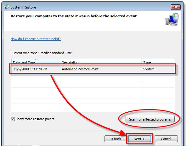This screenshot has width=186, height=148.
Task: Click the sort arrow above Date and Time
Action: [x=36, y=59]
